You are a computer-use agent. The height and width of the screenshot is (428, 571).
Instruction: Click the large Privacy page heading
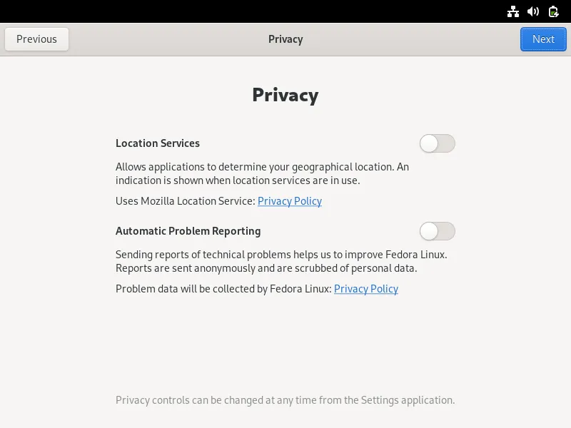(x=285, y=94)
